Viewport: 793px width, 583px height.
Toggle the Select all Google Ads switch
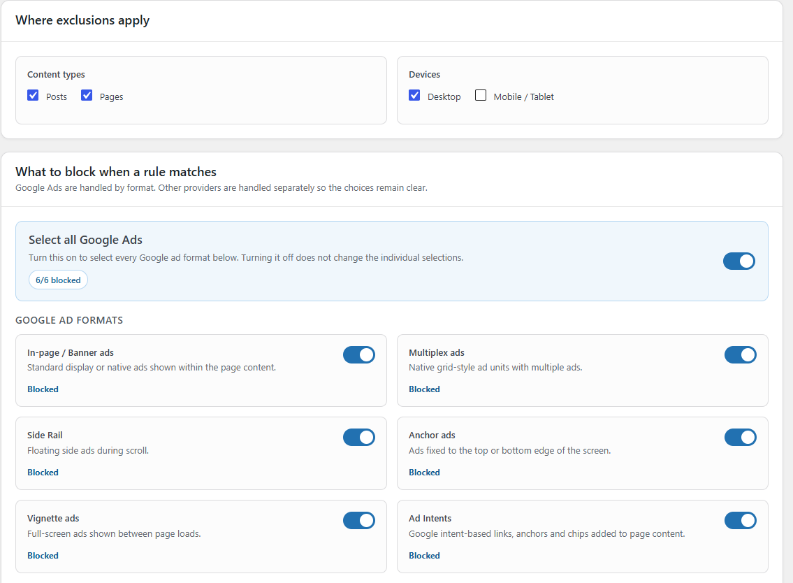tap(739, 261)
